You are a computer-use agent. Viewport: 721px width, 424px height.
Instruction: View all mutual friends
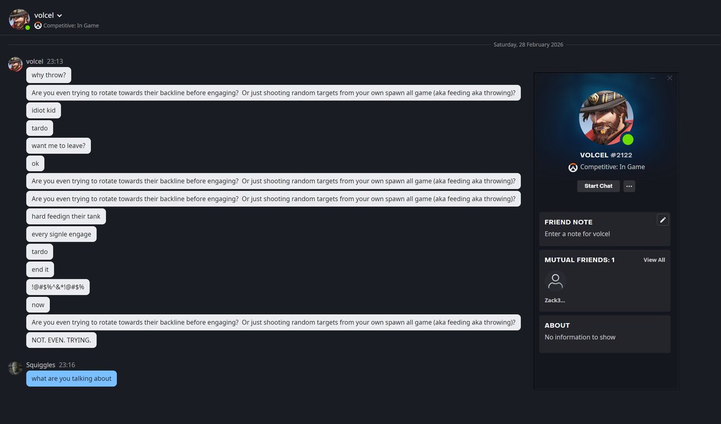(x=654, y=260)
